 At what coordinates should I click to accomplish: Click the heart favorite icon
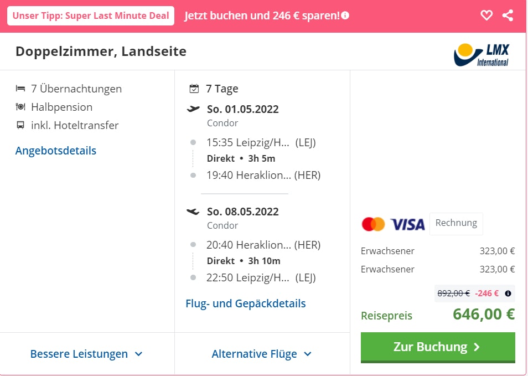click(x=486, y=16)
